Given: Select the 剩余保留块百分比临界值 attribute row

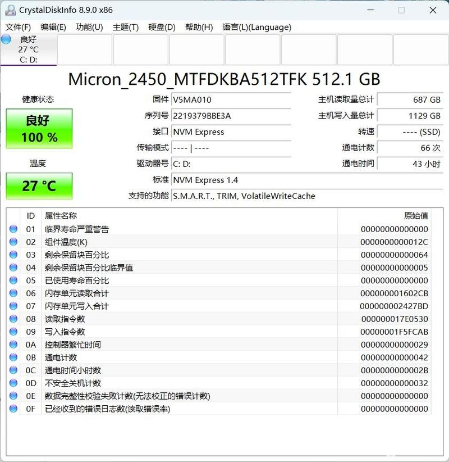Looking at the screenshot, I should click(x=219, y=268).
